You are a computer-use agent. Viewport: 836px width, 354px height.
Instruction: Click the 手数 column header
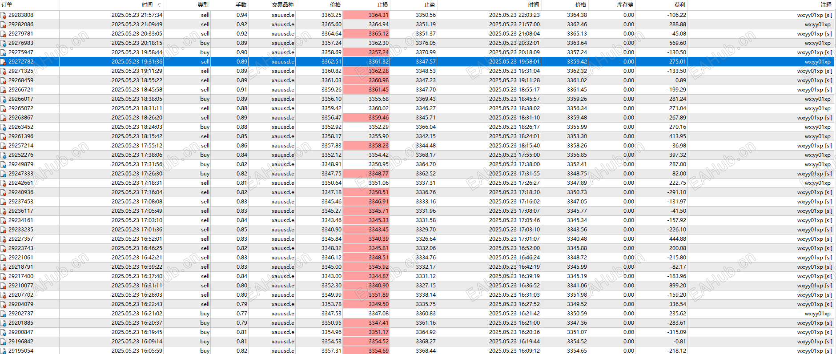[229, 5]
